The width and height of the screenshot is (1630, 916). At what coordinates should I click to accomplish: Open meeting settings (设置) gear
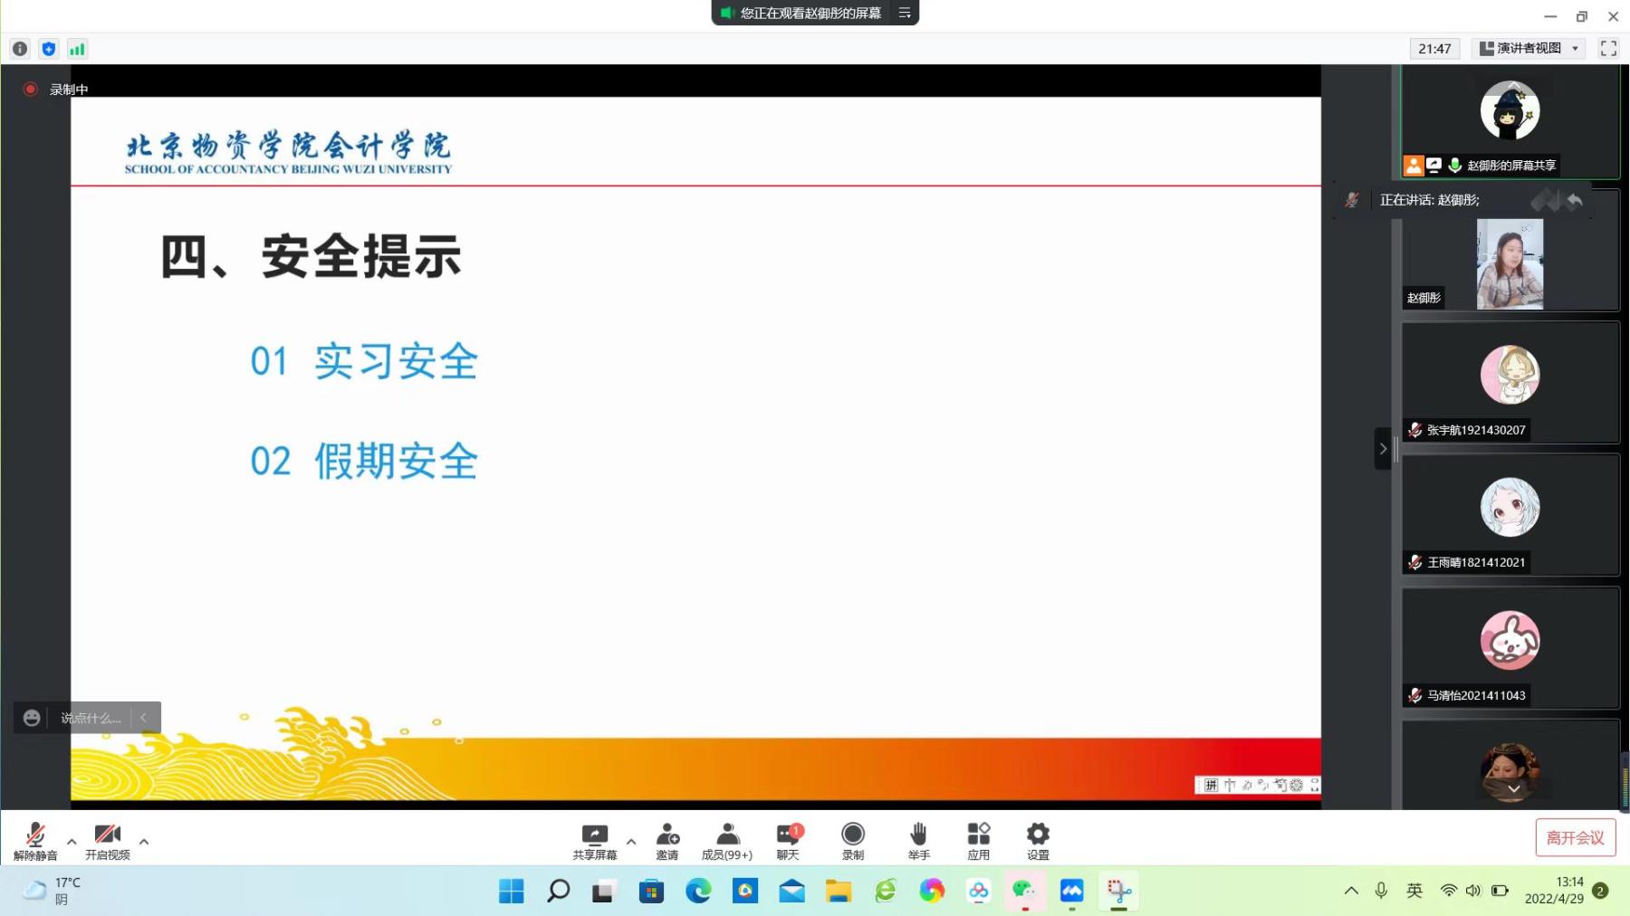coord(1038,840)
